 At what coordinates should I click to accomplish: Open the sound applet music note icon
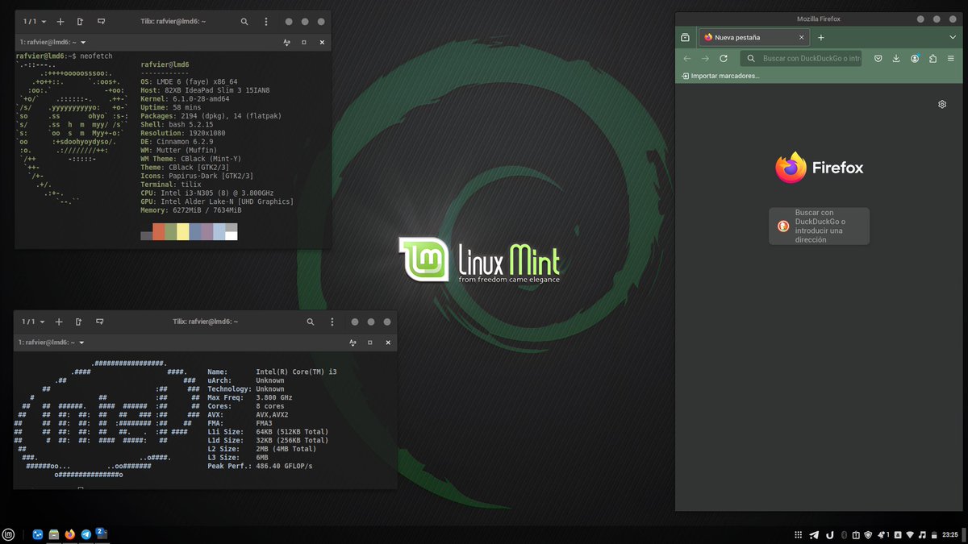coord(922,535)
